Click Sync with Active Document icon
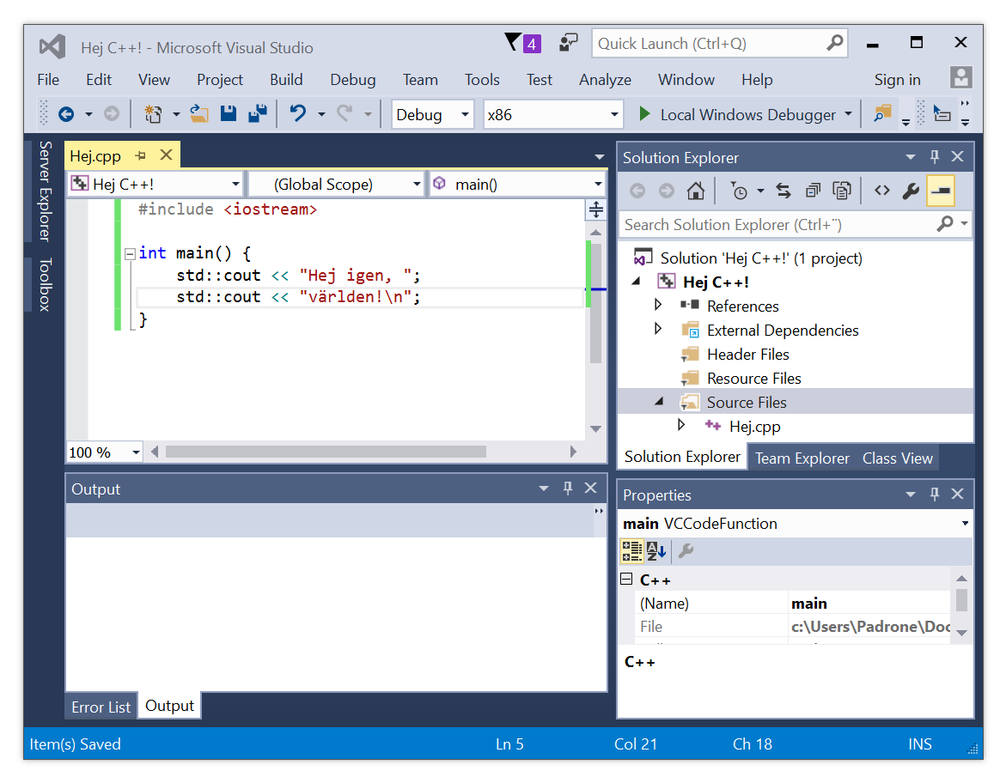Viewport: 1006px width, 783px height. (783, 191)
